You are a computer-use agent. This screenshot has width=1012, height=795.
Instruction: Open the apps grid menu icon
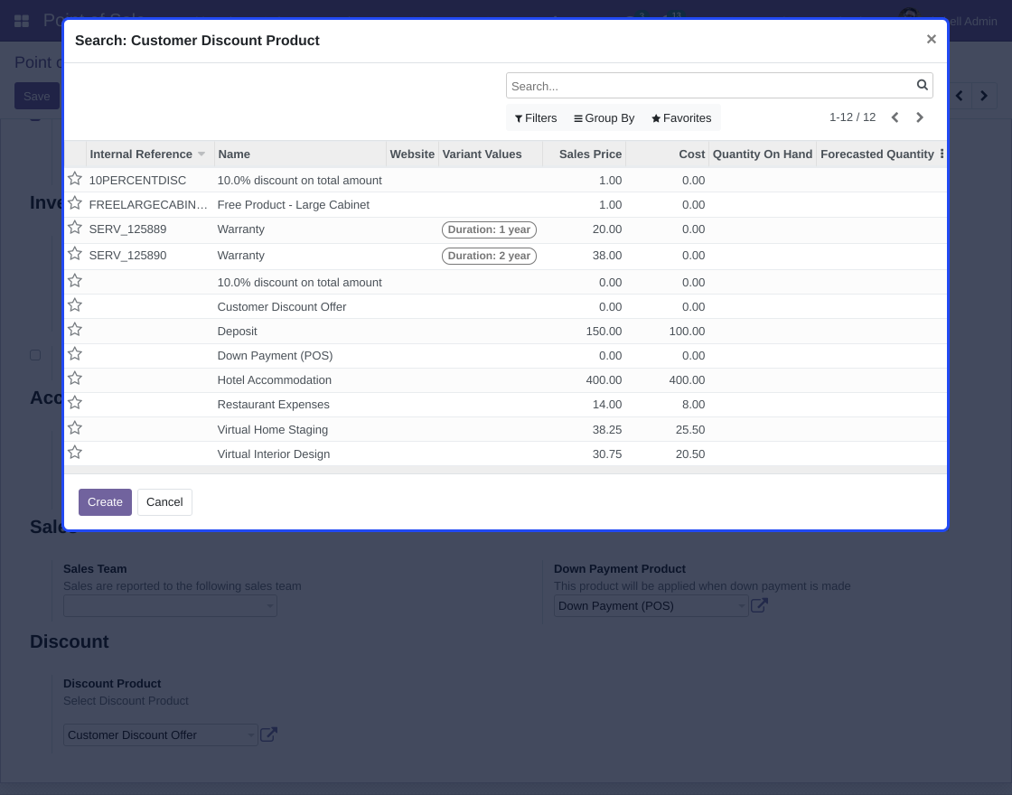coord(22,22)
